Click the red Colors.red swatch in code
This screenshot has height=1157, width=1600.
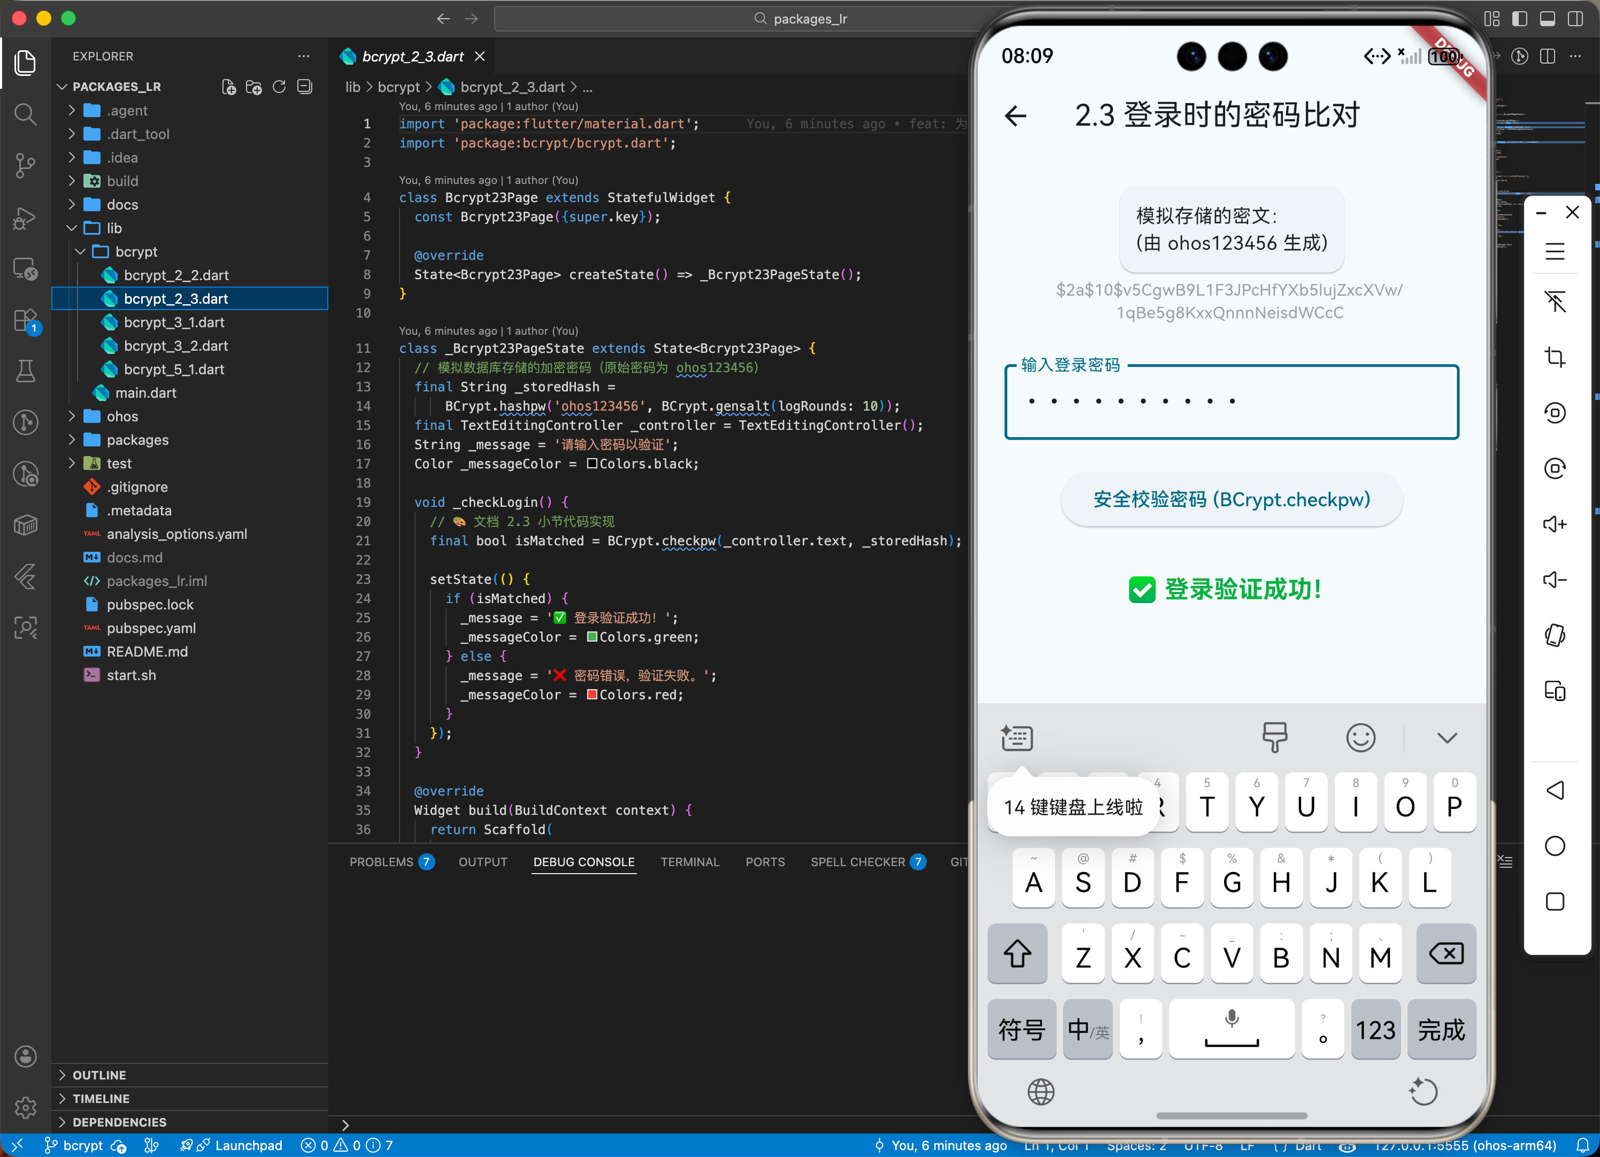coord(592,695)
